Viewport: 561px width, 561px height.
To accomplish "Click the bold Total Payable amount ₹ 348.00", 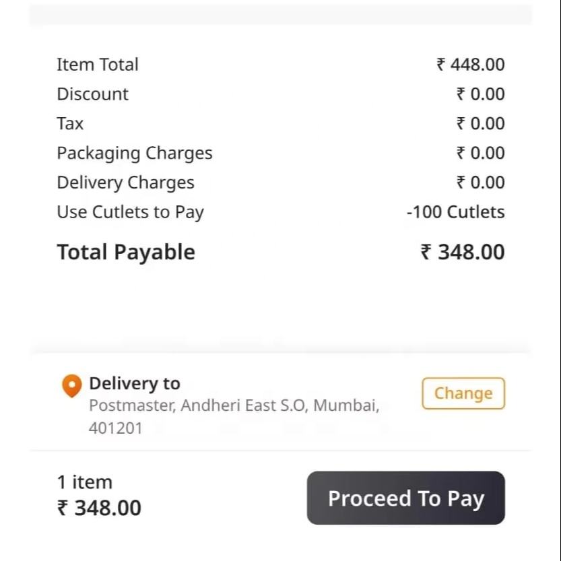I will click(x=463, y=253).
